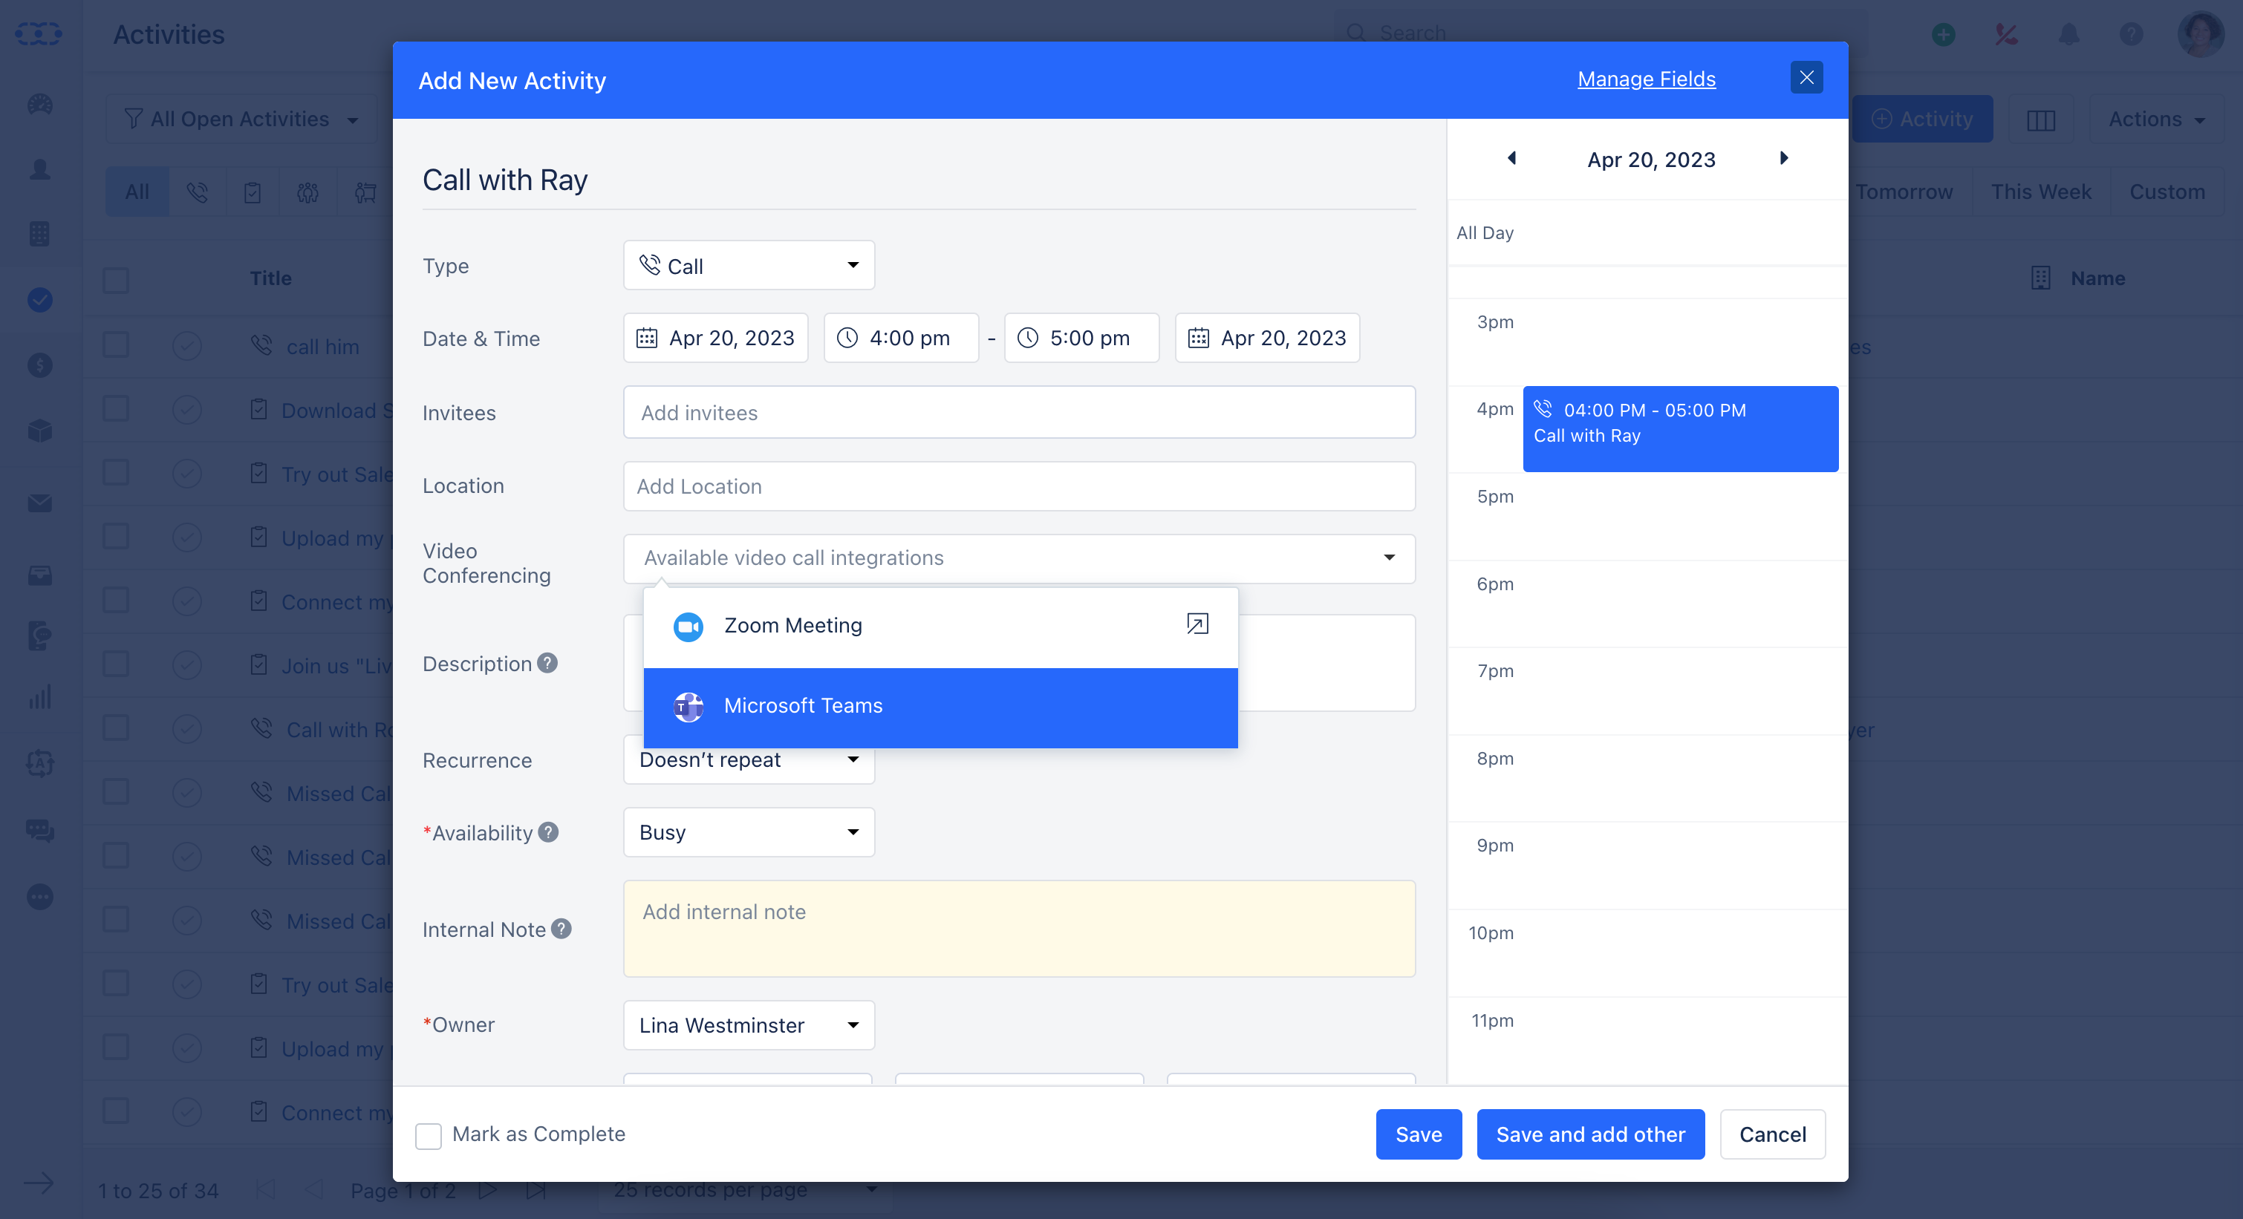The image size is (2243, 1219).
Task: Click the Internal Note help icon
Action: 561,929
